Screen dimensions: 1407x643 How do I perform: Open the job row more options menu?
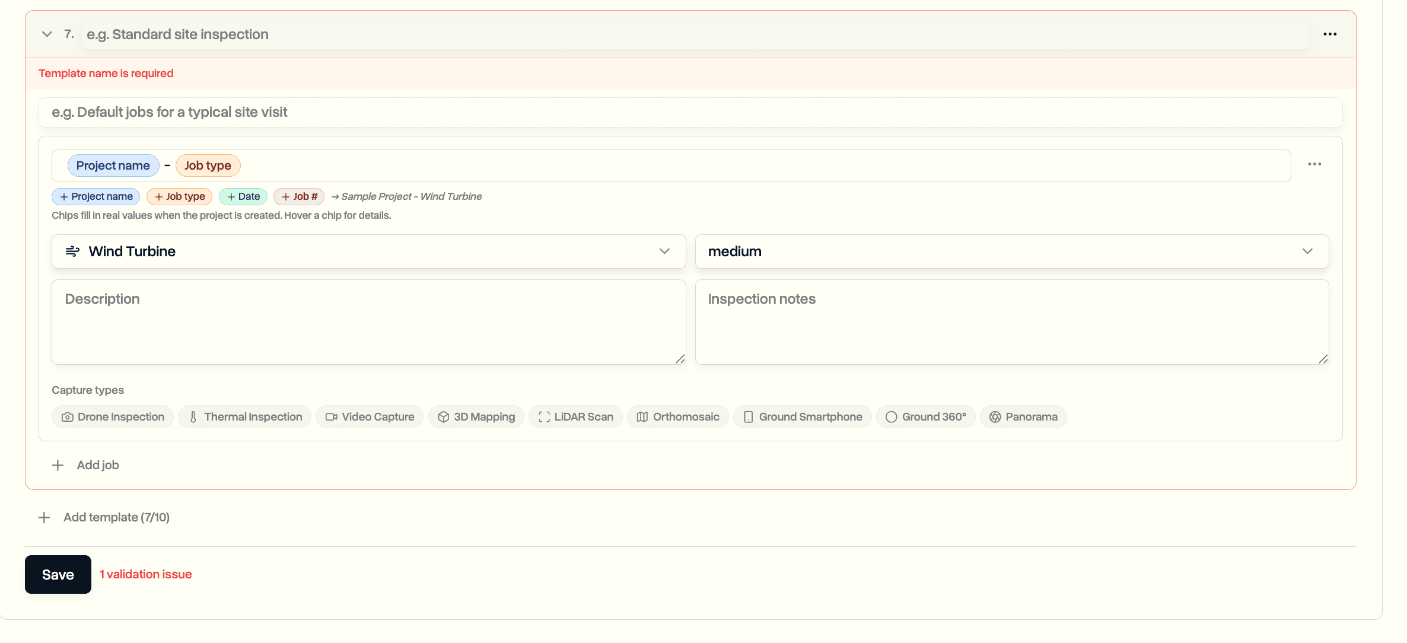tap(1314, 164)
